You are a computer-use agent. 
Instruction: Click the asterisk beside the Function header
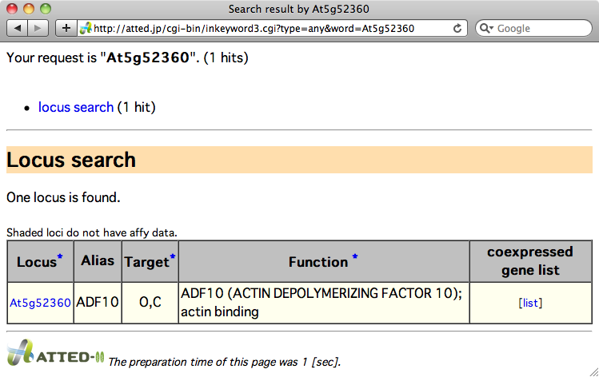355,257
